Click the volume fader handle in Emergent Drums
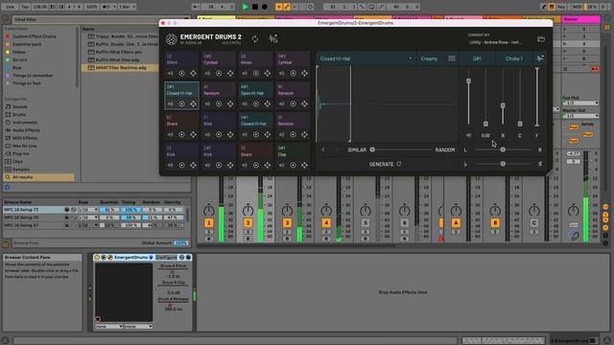 coord(469,80)
